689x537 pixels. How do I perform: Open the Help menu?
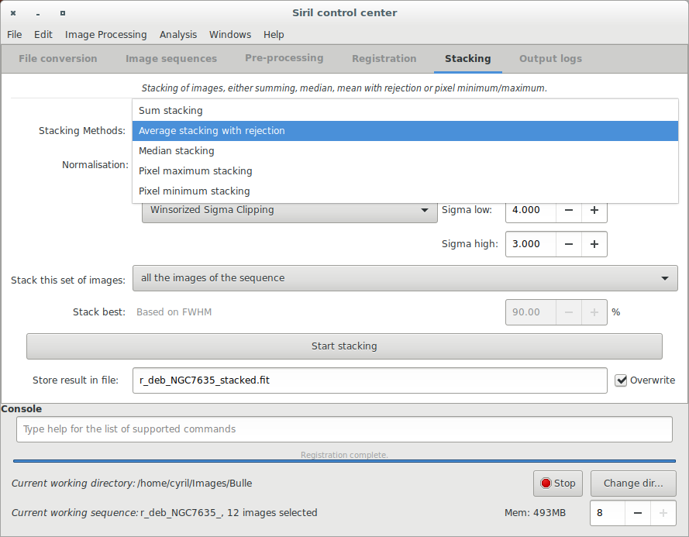pyautogui.click(x=274, y=34)
